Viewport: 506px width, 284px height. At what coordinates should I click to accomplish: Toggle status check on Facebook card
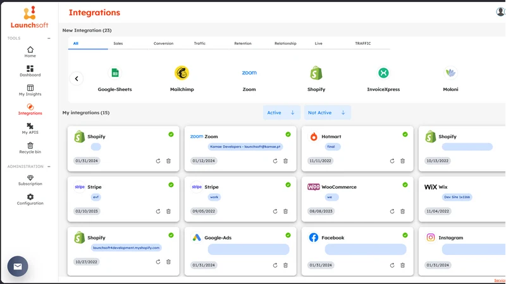click(405, 235)
